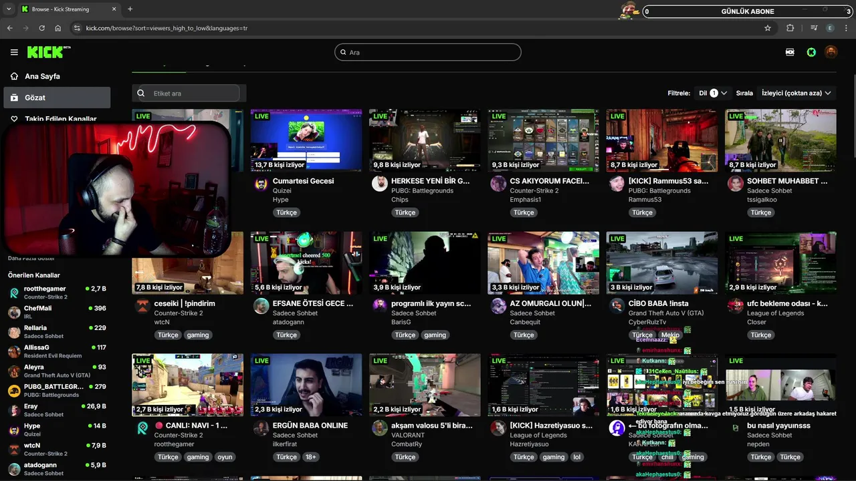The width and height of the screenshot is (856, 481).
Task: Click the bu nasıl yayınsss title
Action: 778,426
